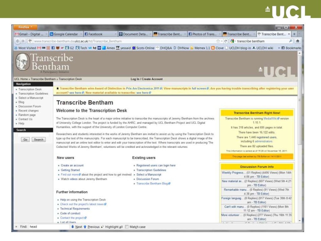Open the Facebook icon in bookmarks bar
Image resolution: width=321 pixels, height=241 pixels.
[53, 48]
